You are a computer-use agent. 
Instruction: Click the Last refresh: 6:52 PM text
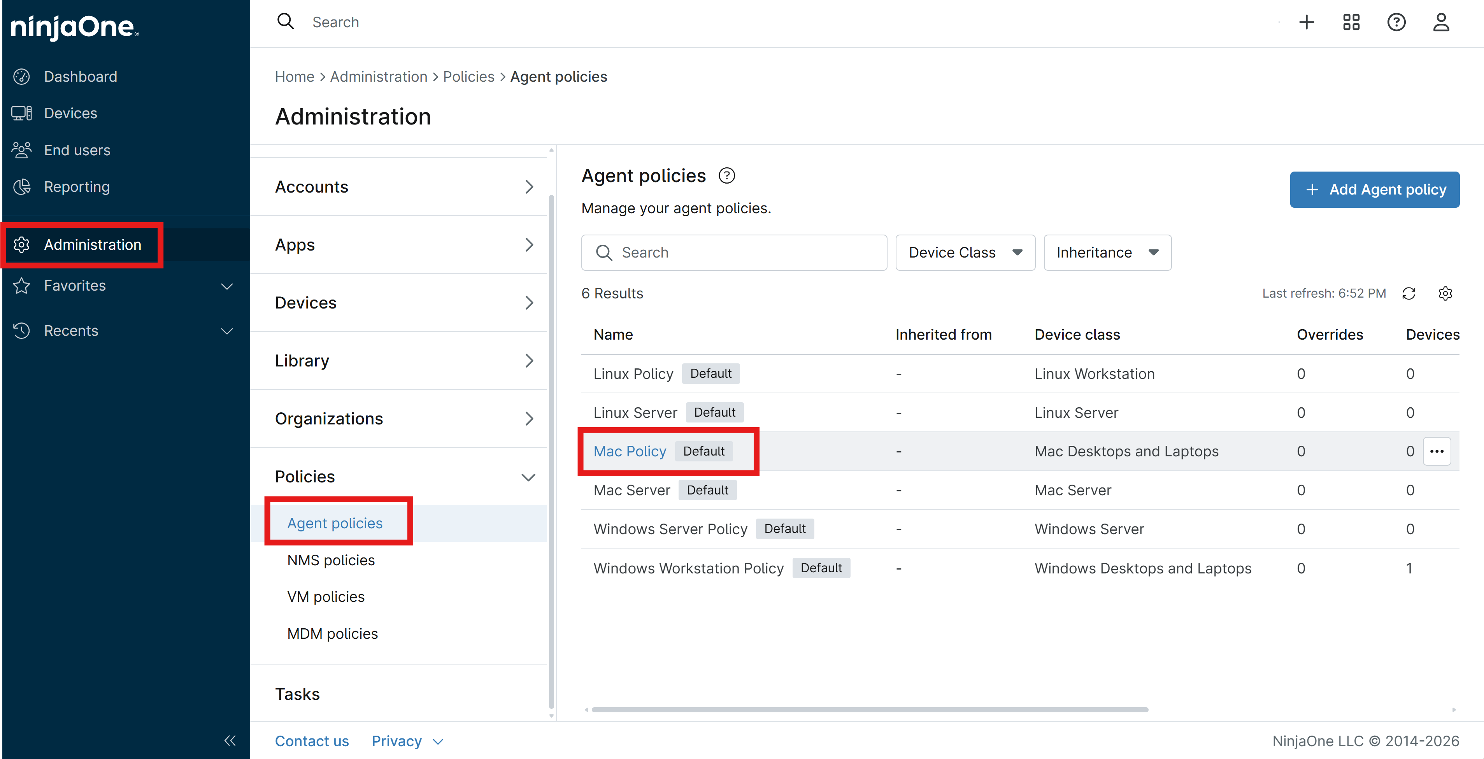(1323, 294)
